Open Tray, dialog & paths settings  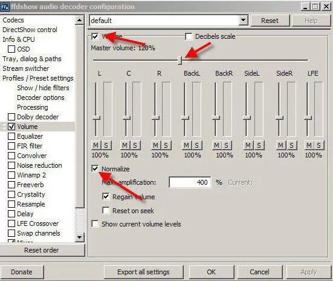click(32, 59)
